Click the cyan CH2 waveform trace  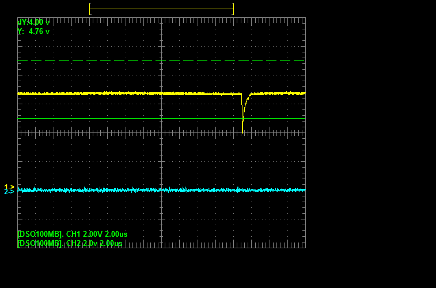coord(115,190)
